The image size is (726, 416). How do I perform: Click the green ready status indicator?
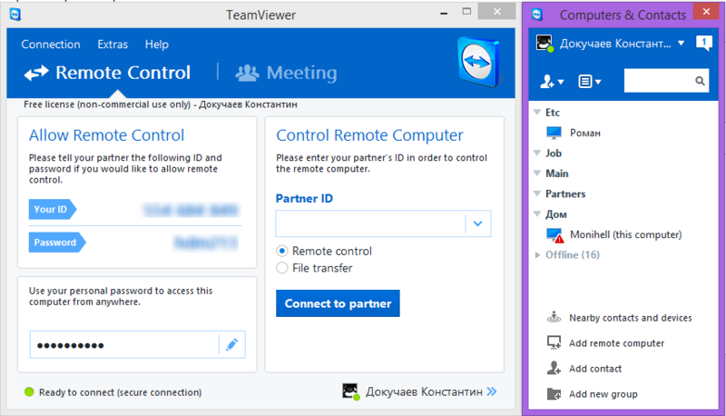coord(29,391)
